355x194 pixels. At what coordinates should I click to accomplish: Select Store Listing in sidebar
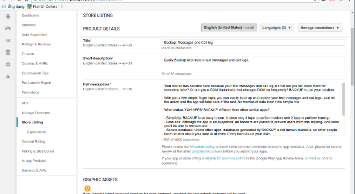click(x=32, y=123)
